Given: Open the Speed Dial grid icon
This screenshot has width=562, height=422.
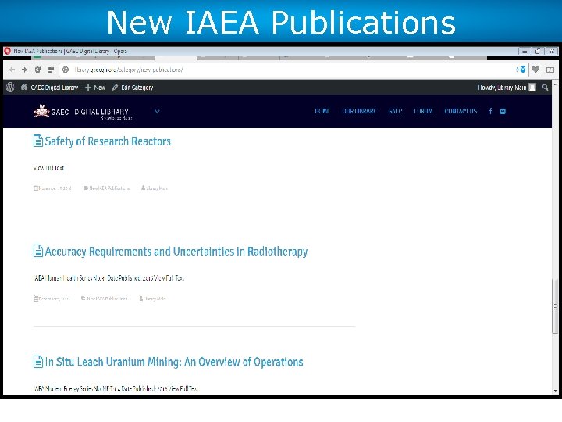Looking at the screenshot, I should (51, 70).
